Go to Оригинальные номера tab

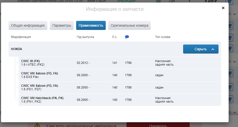129,25
